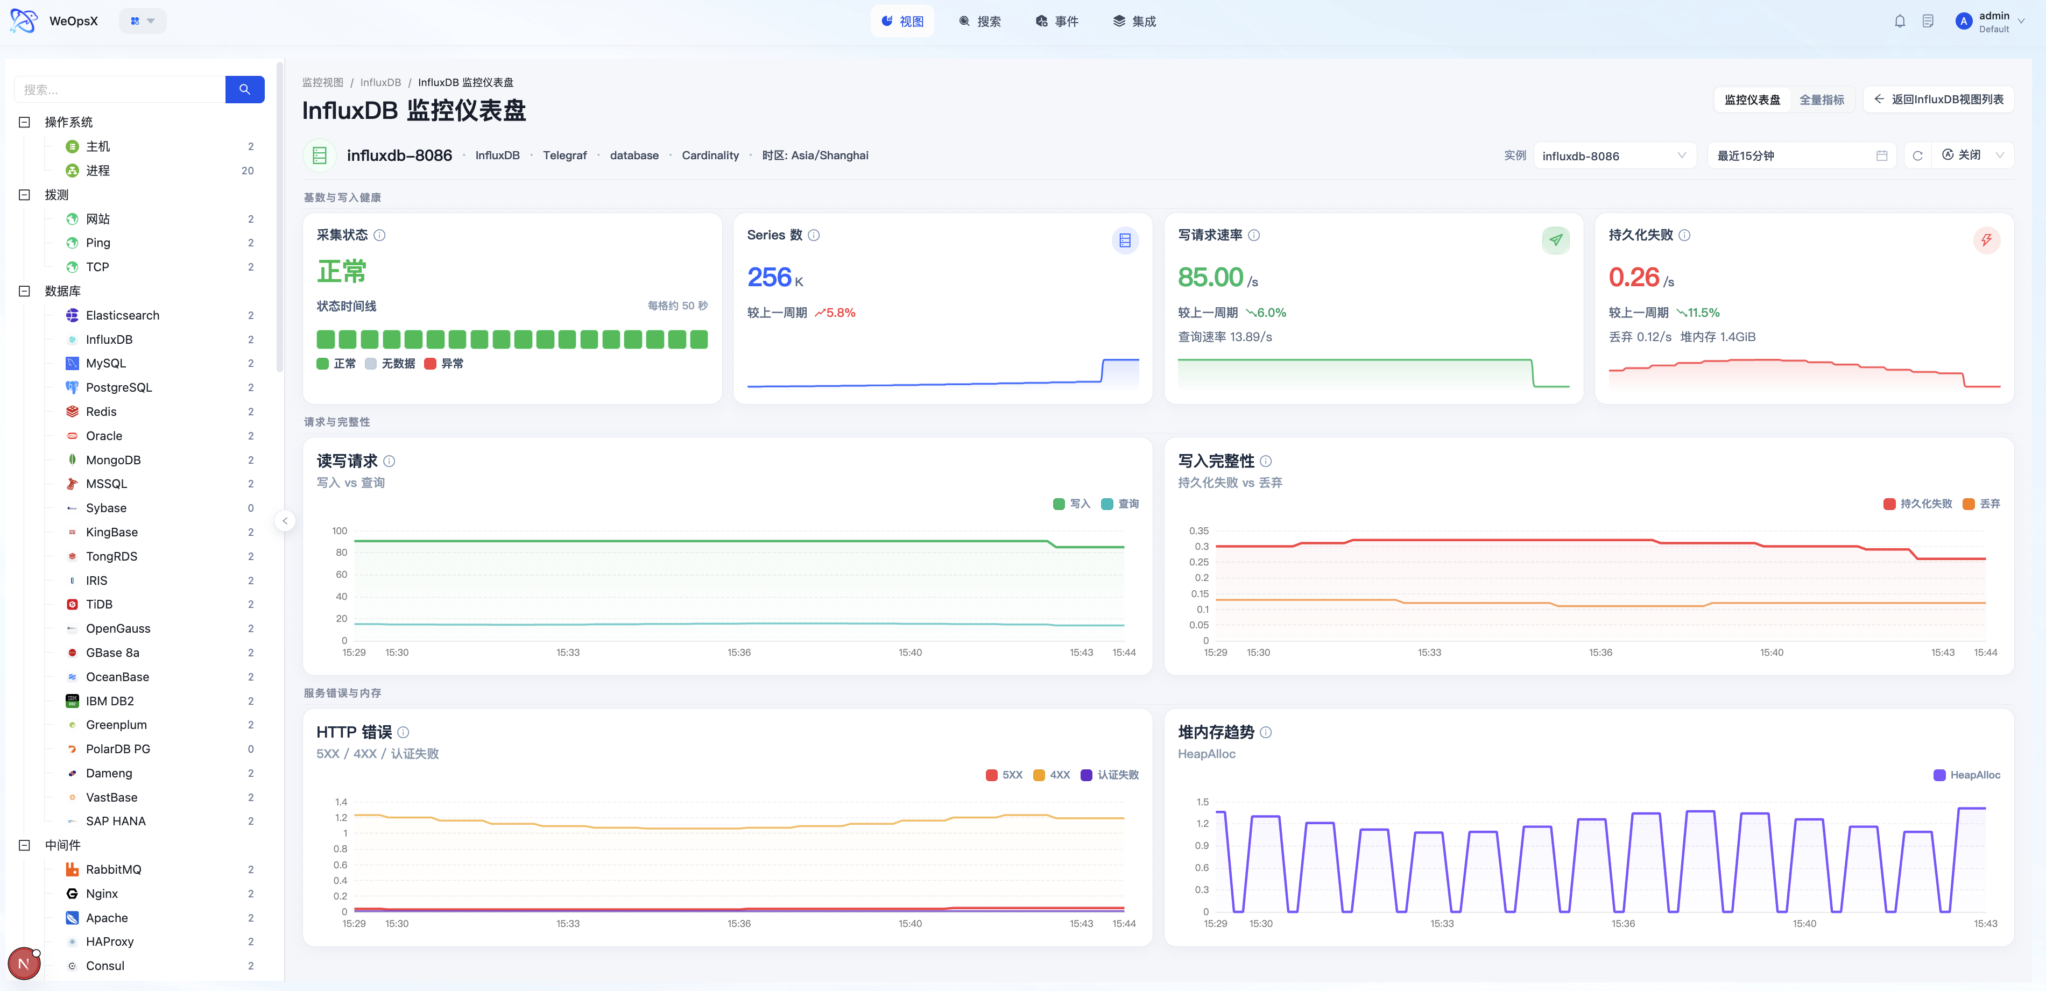Toggle 写入 series in 读写请求 legend

(x=1071, y=504)
